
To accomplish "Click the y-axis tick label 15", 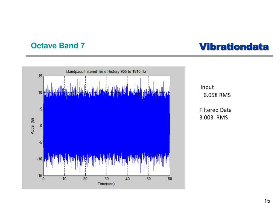I will pyautogui.click(x=40, y=76).
